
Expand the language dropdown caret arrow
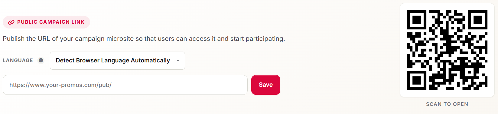point(178,61)
